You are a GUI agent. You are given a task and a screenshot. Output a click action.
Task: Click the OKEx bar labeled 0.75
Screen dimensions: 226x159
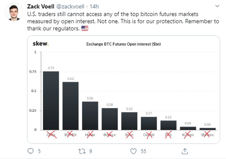click(51, 101)
